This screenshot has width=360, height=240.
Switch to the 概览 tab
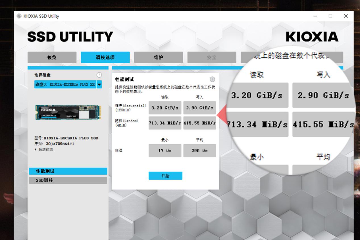coord(52,57)
